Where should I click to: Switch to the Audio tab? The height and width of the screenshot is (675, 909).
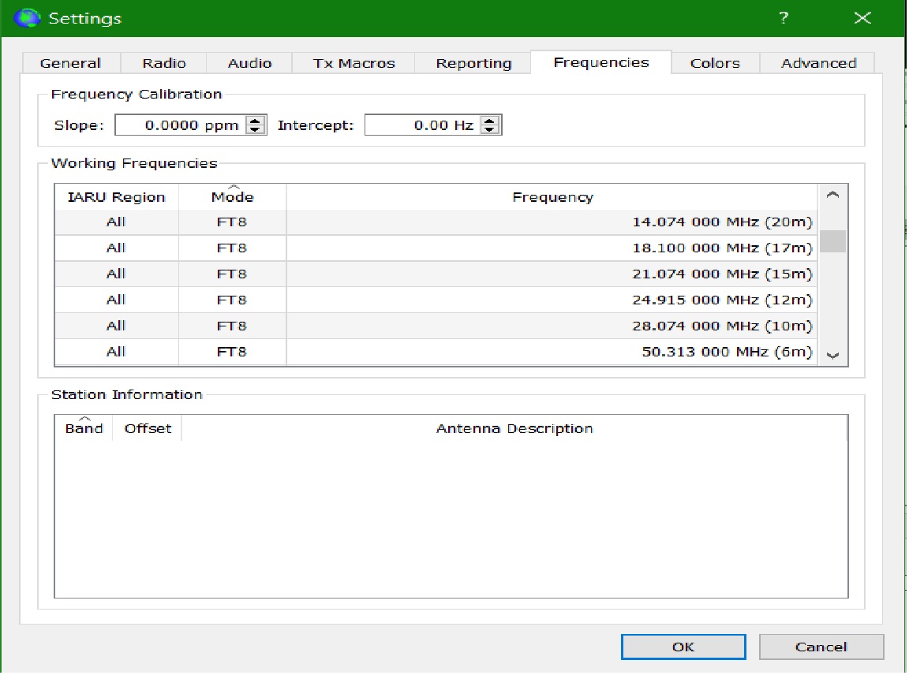249,63
